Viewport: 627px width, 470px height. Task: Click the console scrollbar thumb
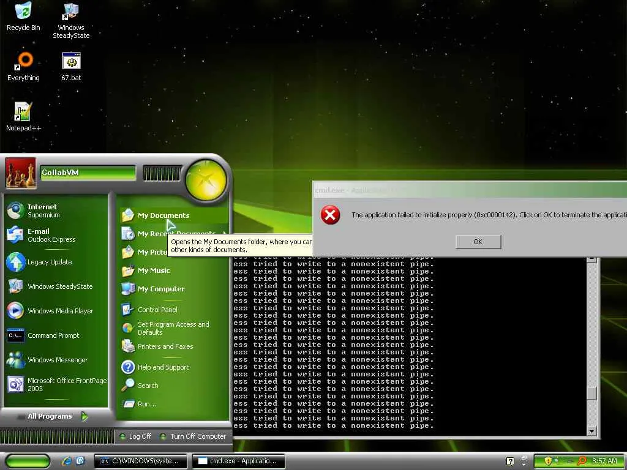tap(592, 394)
